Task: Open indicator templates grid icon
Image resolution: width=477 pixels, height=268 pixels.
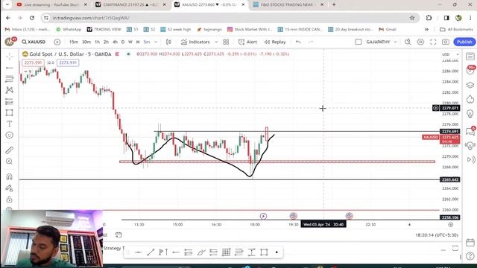Action: (x=226, y=42)
